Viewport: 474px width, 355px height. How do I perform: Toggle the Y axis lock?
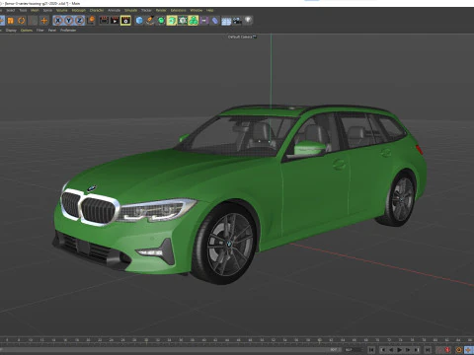[68, 21]
